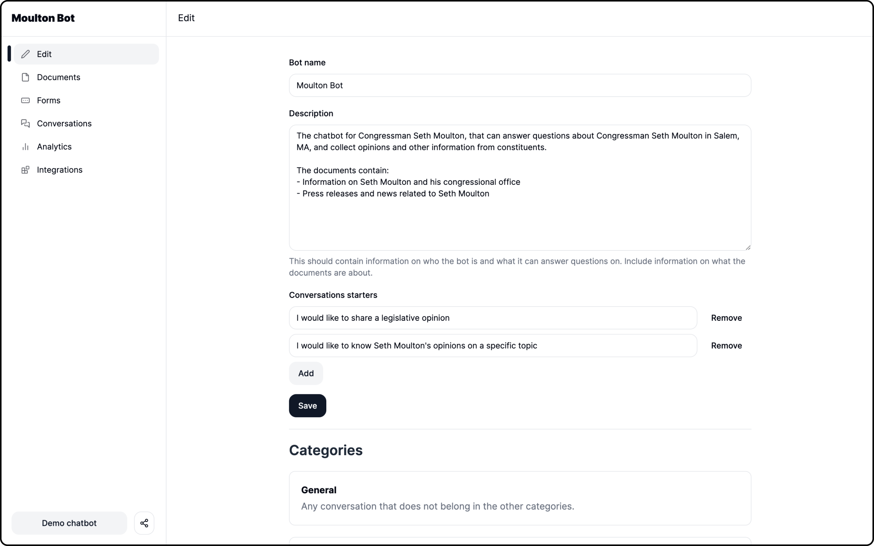
Task: Open the Conversations chat bubble icon
Action: (x=25, y=124)
